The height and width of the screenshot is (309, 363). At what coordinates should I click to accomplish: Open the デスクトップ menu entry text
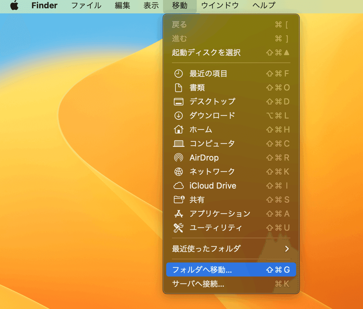(212, 102)
